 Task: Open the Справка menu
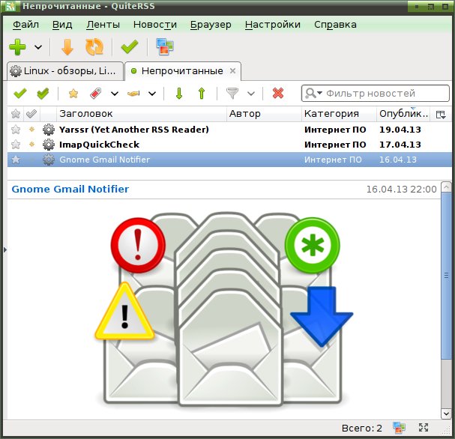pos(335,25)
